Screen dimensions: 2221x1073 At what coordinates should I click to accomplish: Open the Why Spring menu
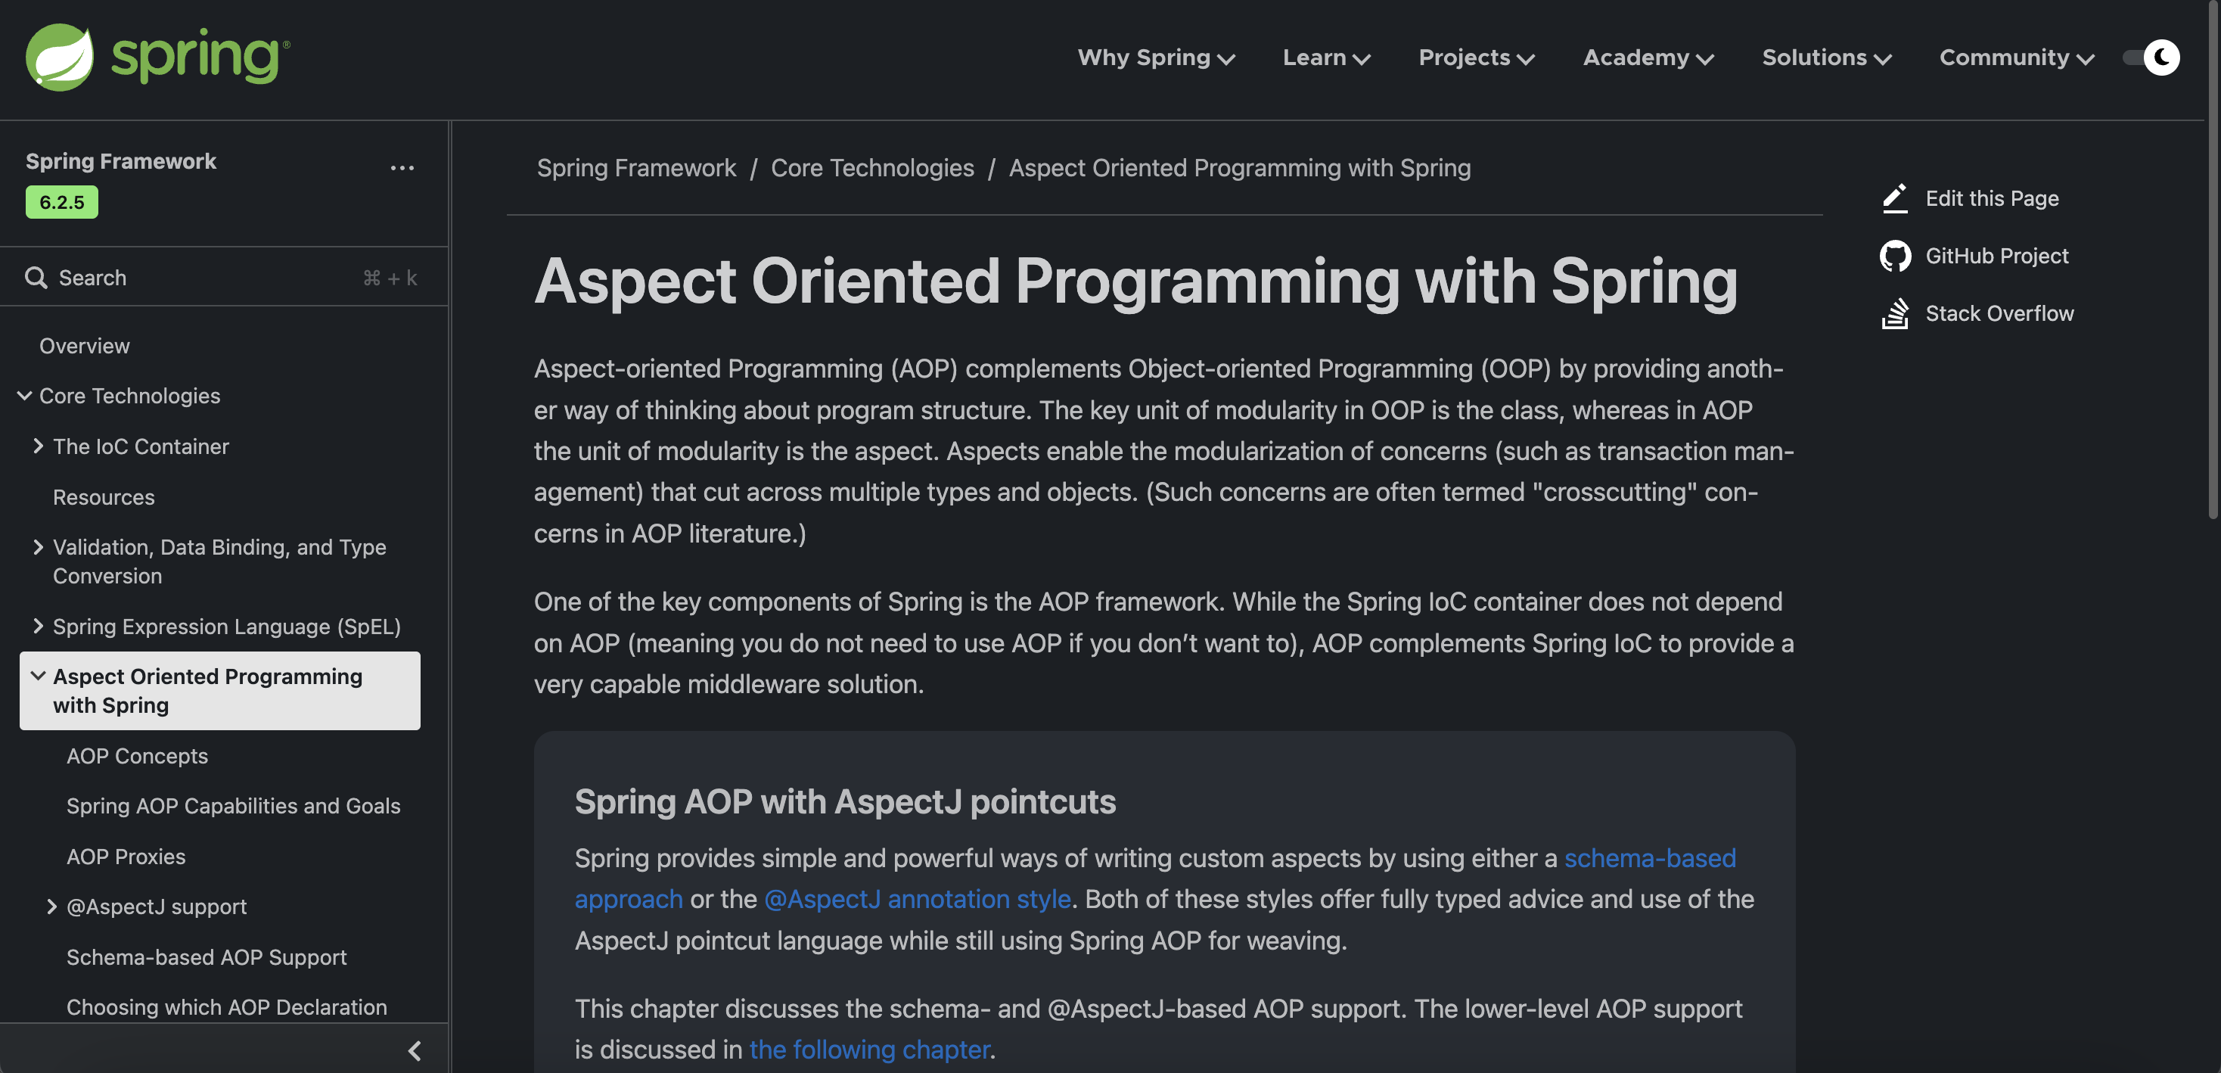tap(1155, 58)
